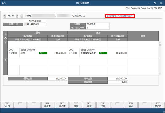Viewport: 165px width, 113px height.
Task: Click the F12 閉じる button
Action: [x=158, y=105]
